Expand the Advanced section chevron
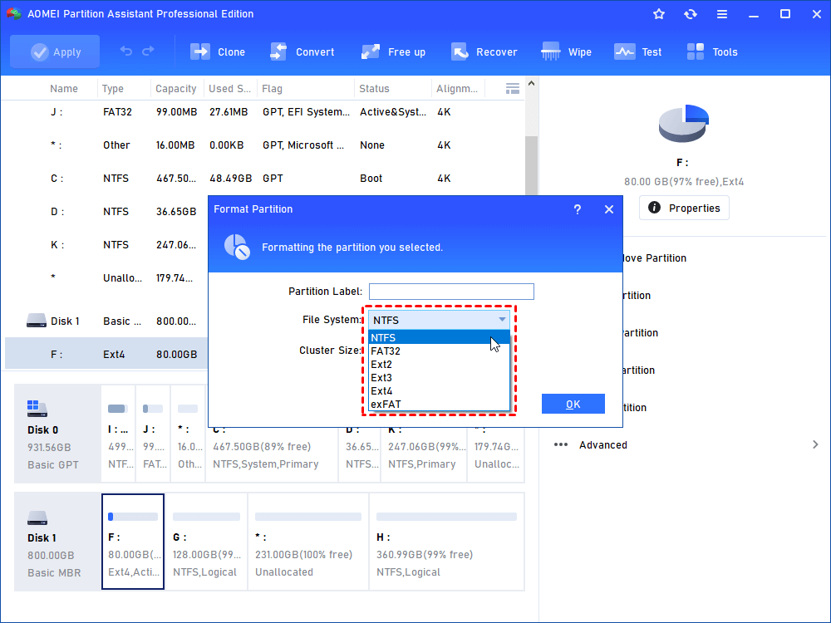The image size is (831, 623). tap(815, 444)
